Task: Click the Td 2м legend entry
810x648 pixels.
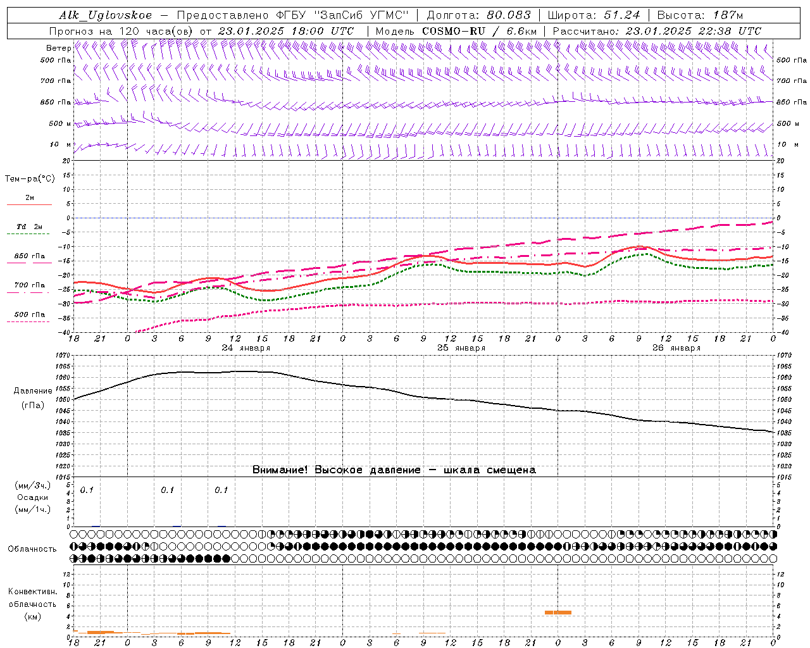Action: point(29,227)
